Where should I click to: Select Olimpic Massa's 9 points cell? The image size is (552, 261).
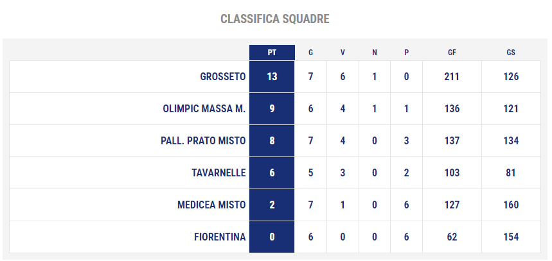pos(272,108)
